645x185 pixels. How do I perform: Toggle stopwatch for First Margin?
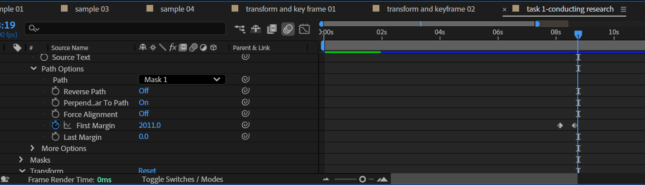click(x=56, y=126)
